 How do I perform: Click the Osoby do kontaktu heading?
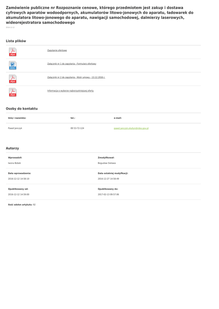click(22, 109)
